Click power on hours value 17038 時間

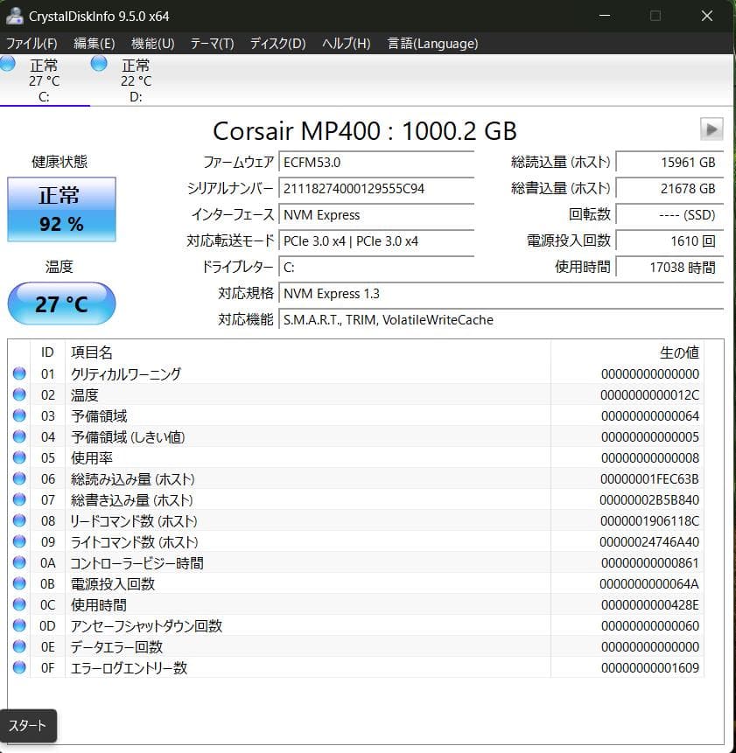[x=669, y=268]
